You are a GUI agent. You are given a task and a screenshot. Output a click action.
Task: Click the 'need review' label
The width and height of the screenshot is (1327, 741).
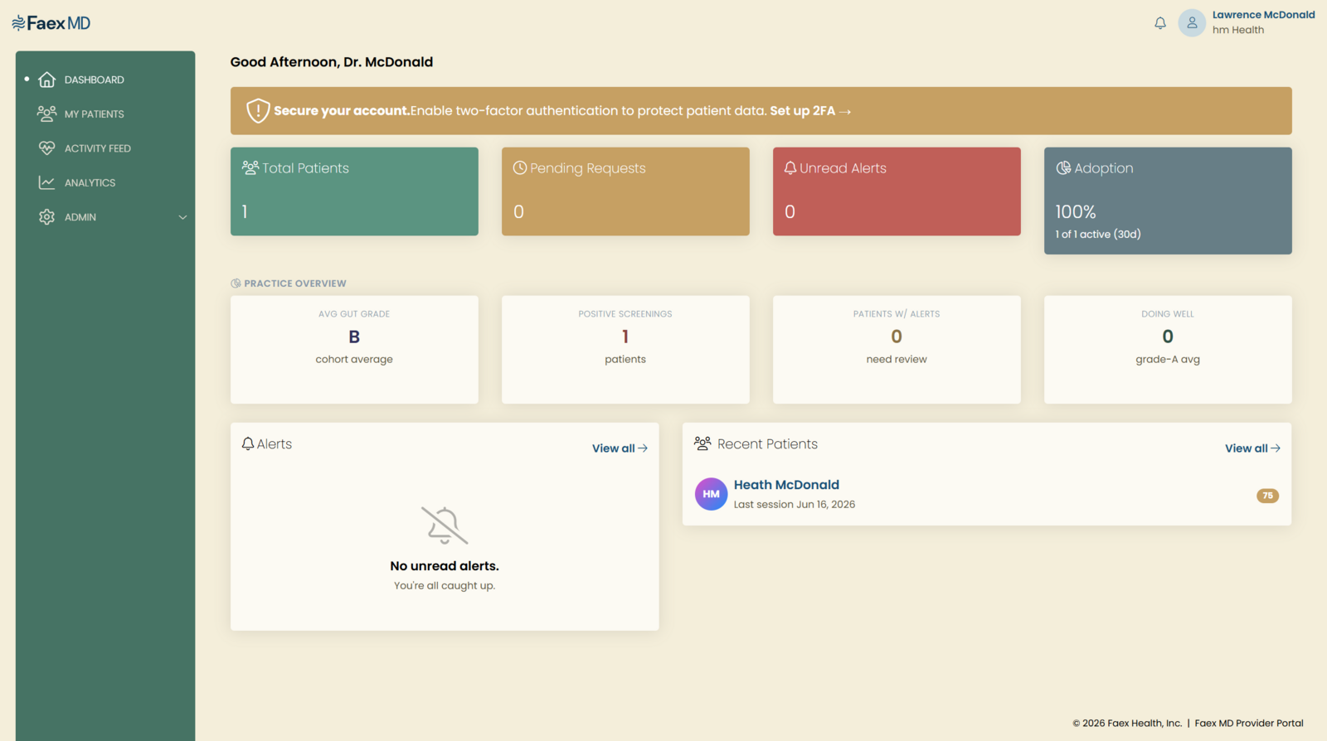pyautogui.click(x=897, y=360)
